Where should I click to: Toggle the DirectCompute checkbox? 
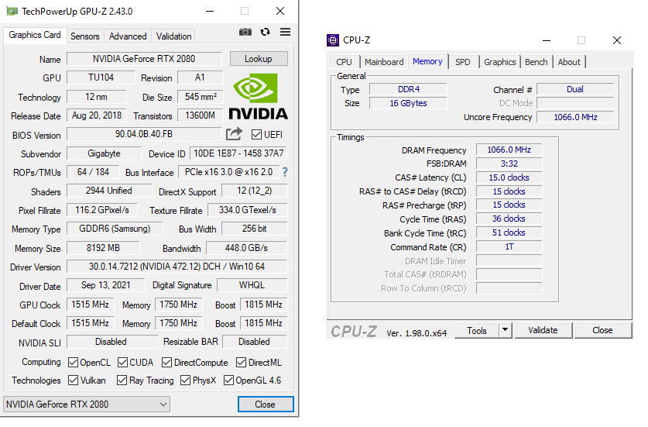[166, 363]
